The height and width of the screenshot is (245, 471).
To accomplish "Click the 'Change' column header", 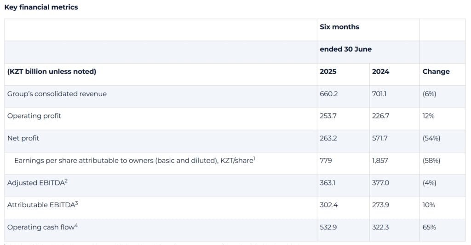I will 436,72.
